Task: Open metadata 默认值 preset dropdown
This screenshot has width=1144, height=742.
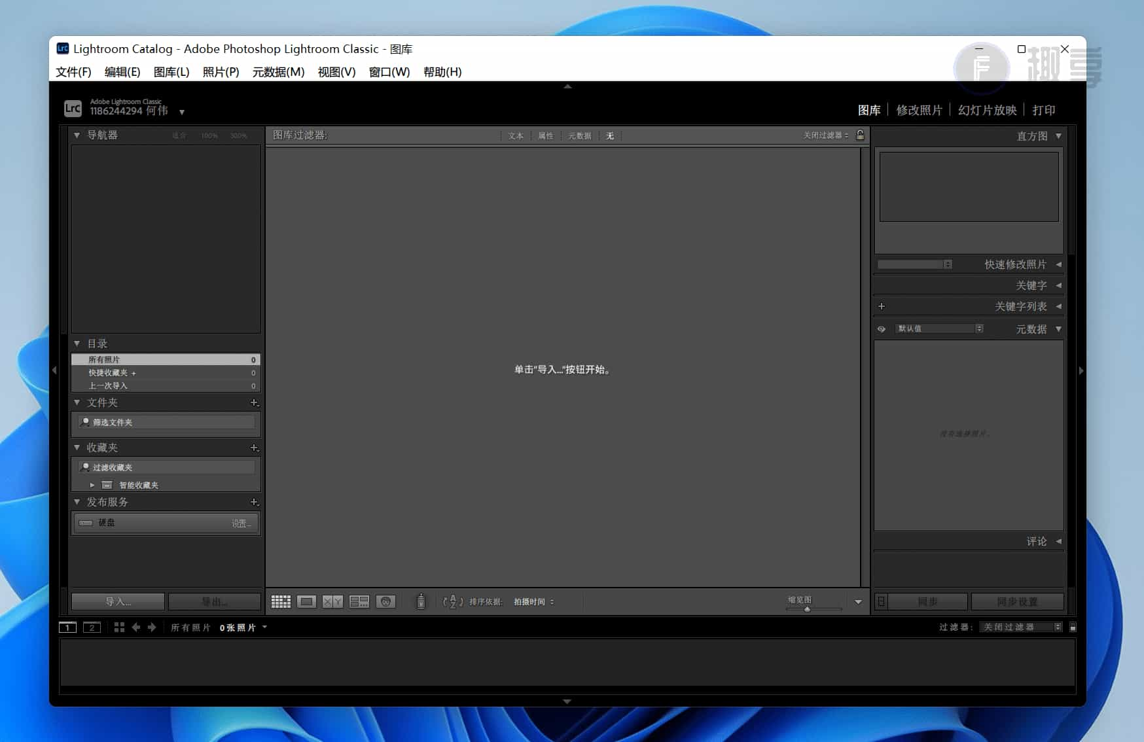Action: point(940,328)
